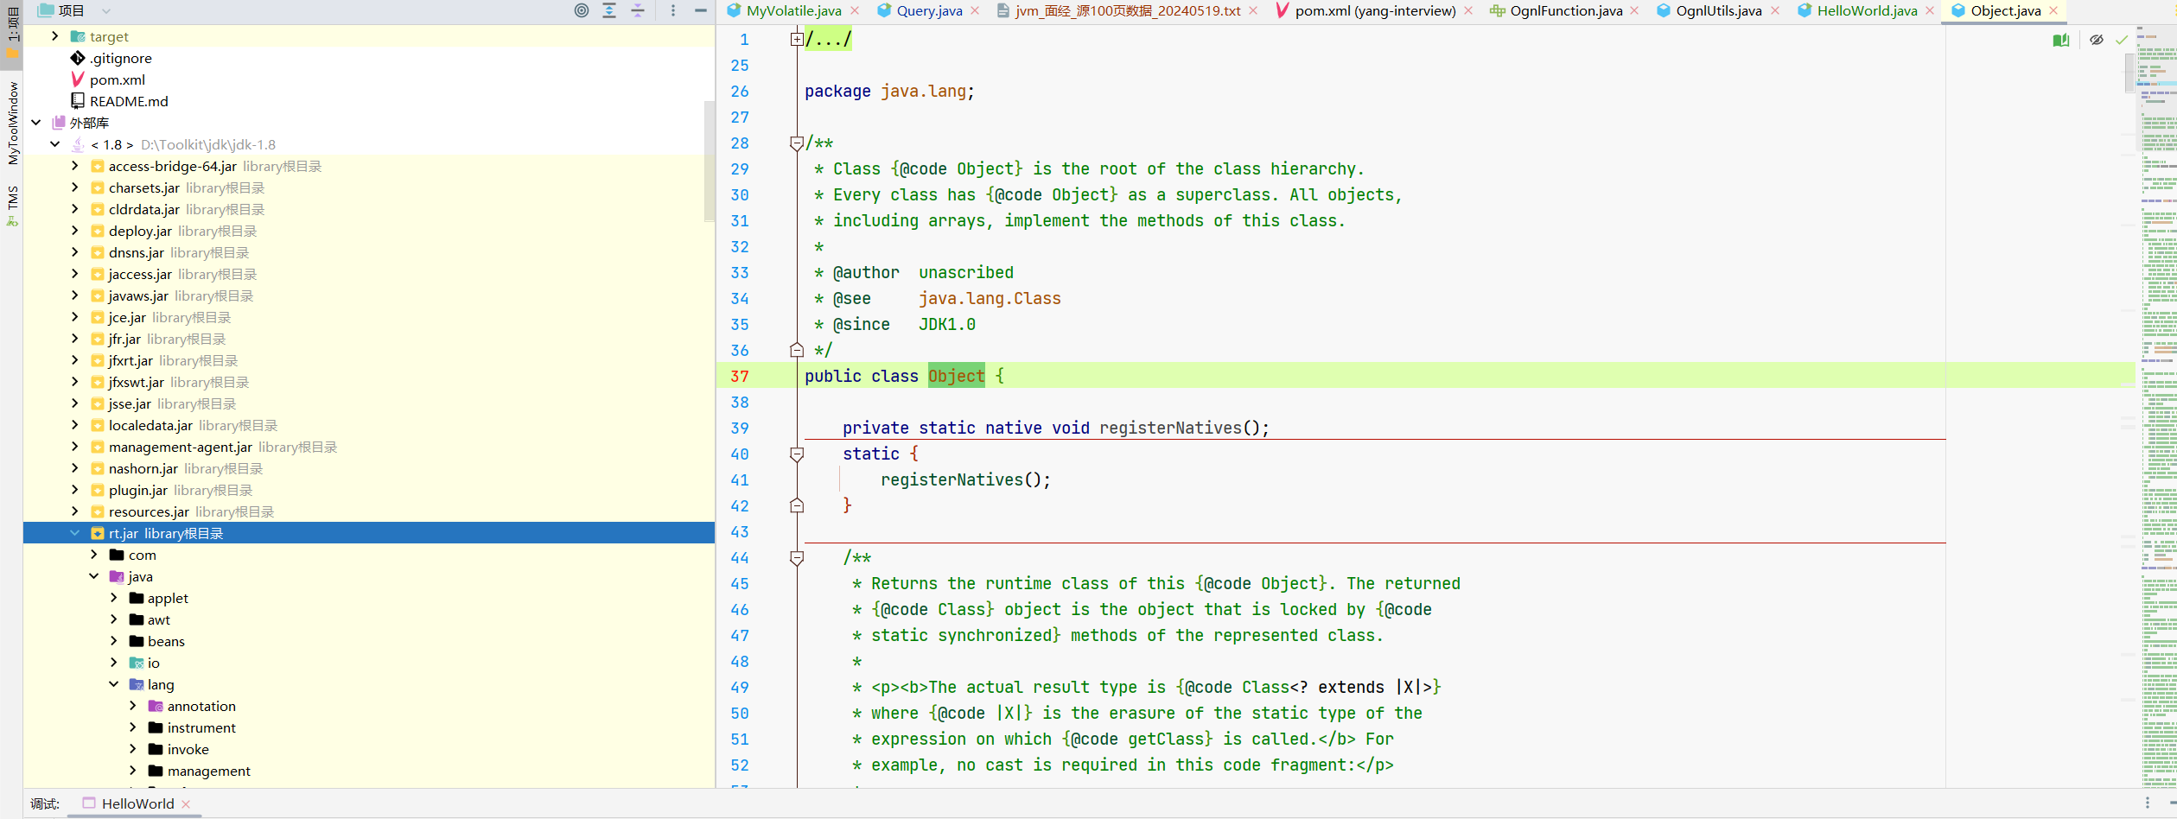Image resolution: width=2177 pixels, height=819 pixels.
Task: Open MyToolWindow vertical side tab
Action: click(12, 123)
